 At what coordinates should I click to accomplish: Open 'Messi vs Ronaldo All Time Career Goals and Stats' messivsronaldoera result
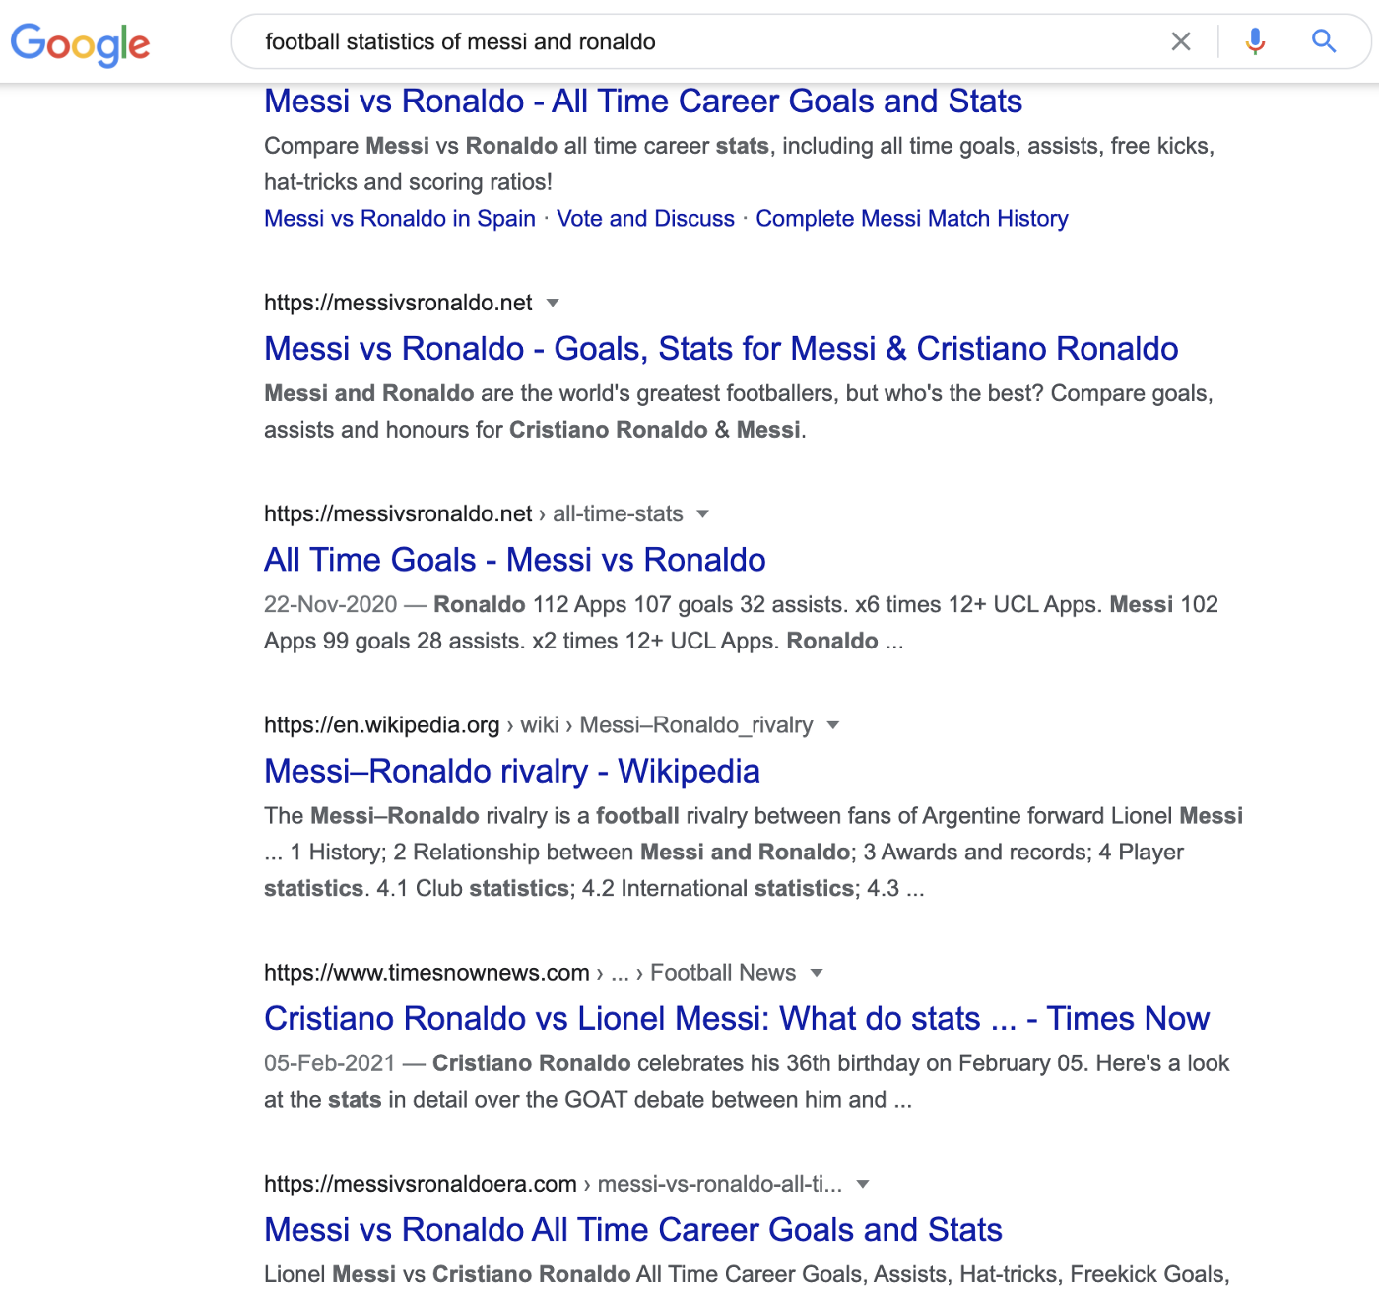(633, 1230)
